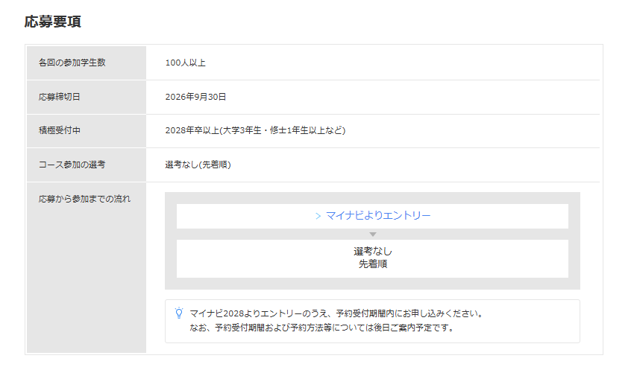
Task: Click the 応募締切日 label
Action: [60, 97]
